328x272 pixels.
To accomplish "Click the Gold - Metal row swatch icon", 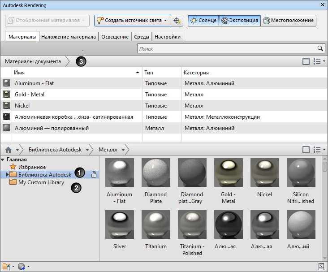I will click(x=6, y=95).
